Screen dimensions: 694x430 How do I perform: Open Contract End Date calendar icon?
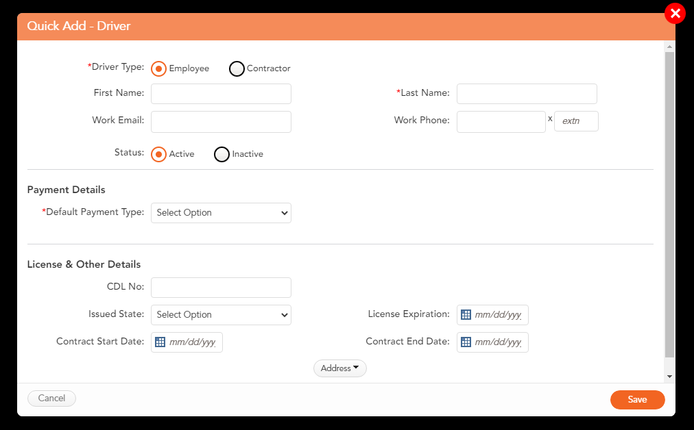pyautogui.click(x=466, y=342)
